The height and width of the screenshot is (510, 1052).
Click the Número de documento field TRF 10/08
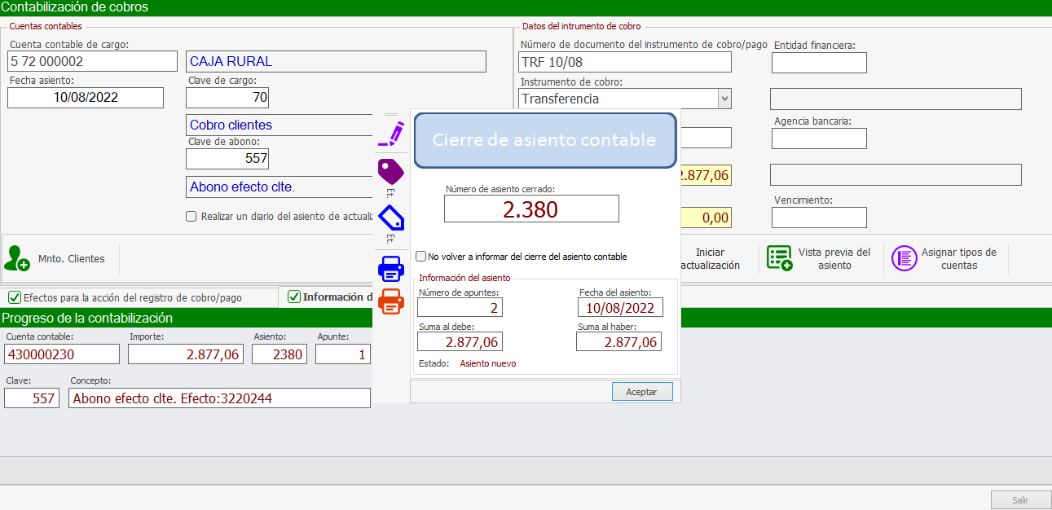[625, 62]
